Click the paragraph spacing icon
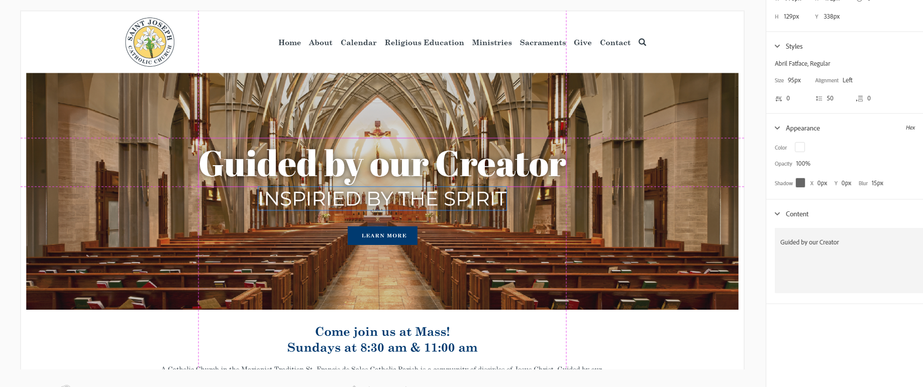 click(859, 98)
